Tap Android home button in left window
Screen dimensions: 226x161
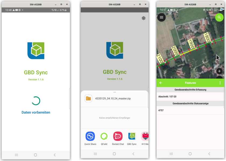click(36, 155)
